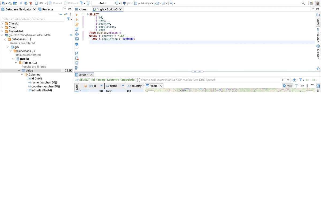Image resolution: width=321 pixels, height=201 pixels.
Task: Toggle the lock transaction mode icon
Action: [x=88, y=3]
